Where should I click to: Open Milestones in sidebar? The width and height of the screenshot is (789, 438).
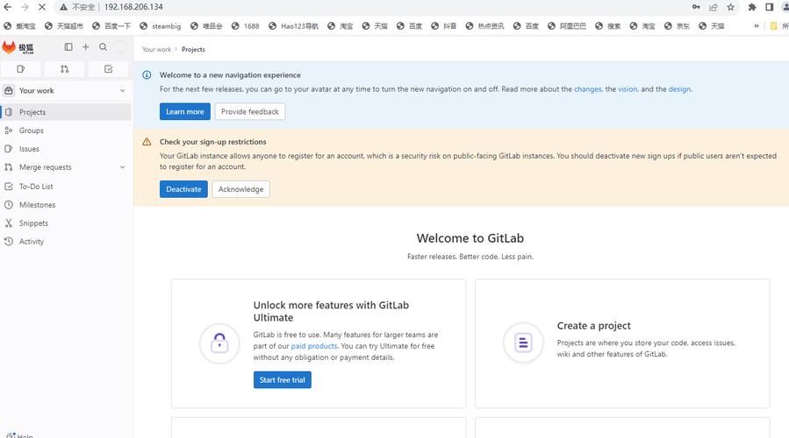[x=66, y=205]
